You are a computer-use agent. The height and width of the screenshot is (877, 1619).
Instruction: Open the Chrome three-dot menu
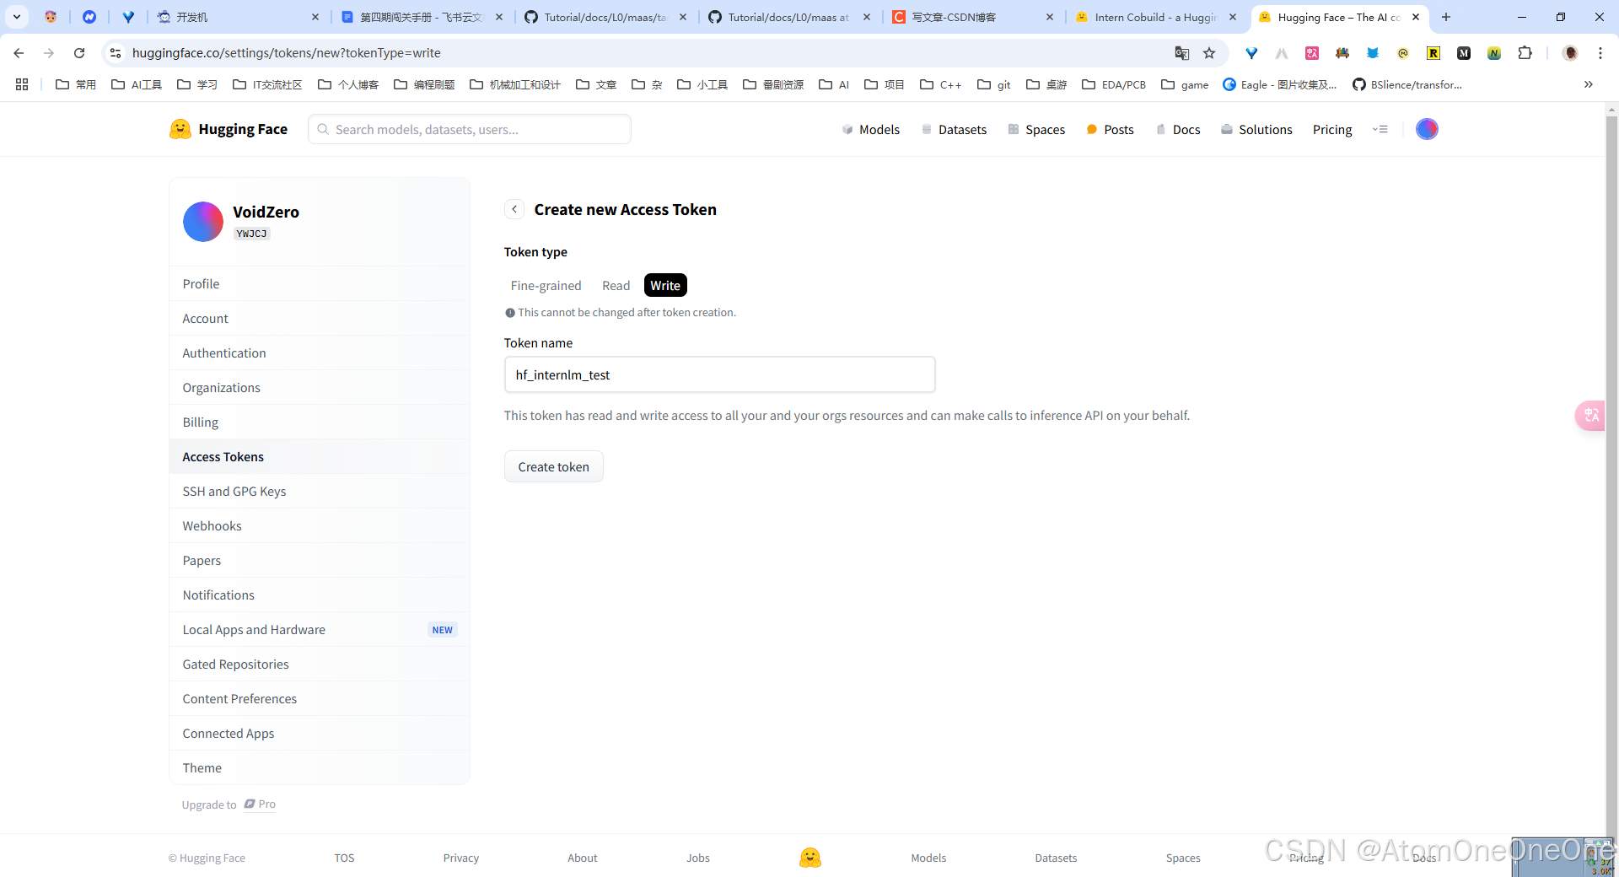(x=1600, y=53)
